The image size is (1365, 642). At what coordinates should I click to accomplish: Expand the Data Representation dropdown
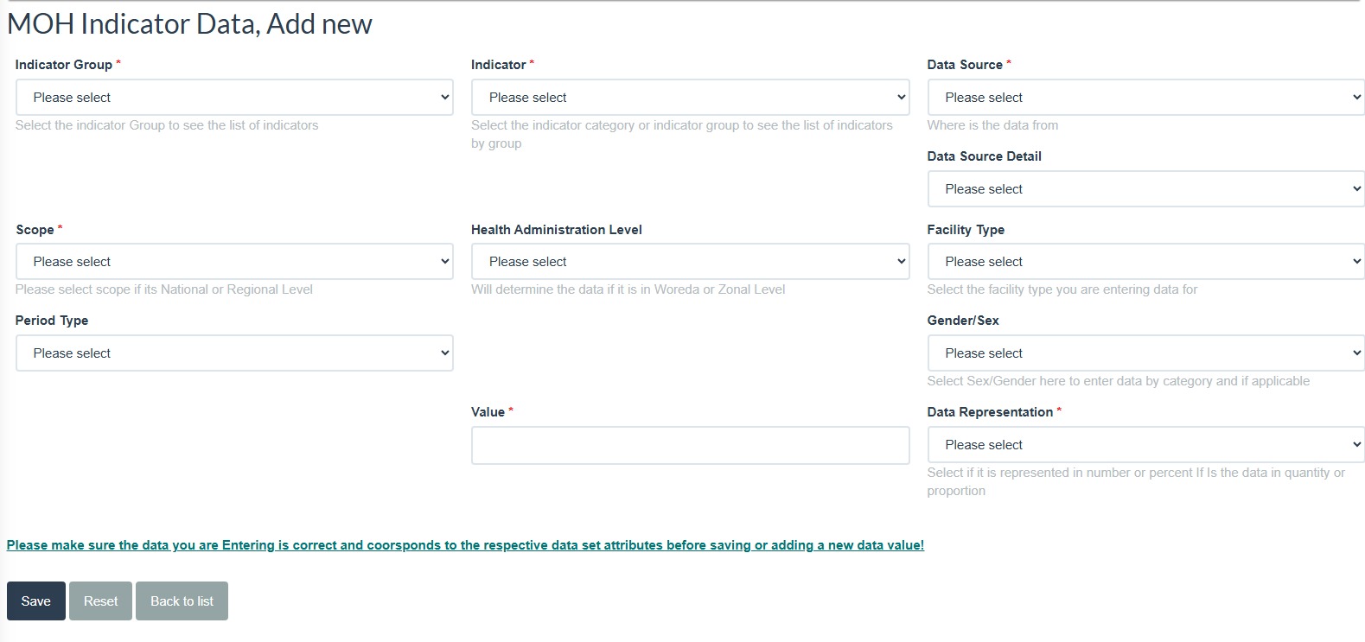click(x=1145, y=445)
